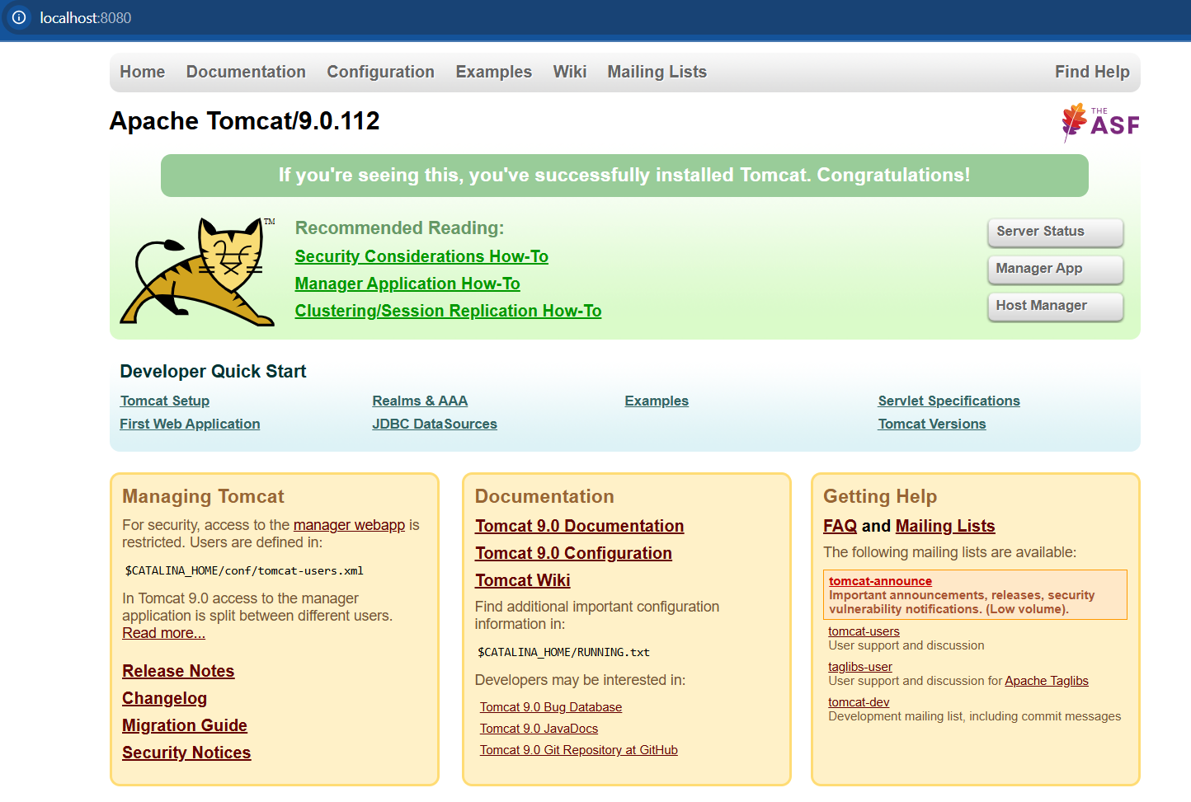Viewport: 1191px width, 802px height.
Task: Click the successfully installed congratulations banner
Action: (624, 176)
